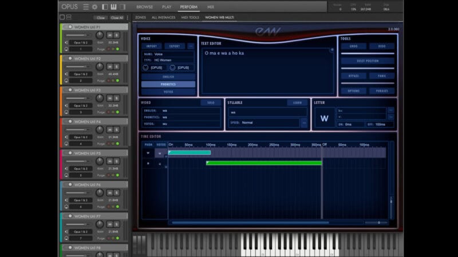Viewport: 458px width, 257px height.
Task: Enable the Phonetics voice mode
Action: point(168,84)
